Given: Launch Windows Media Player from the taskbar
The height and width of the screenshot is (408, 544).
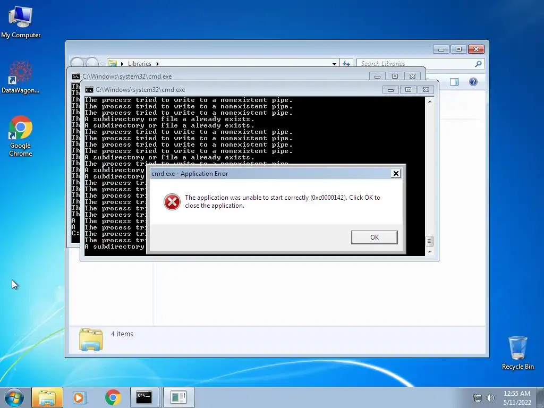Looking at the screenshot, I should tap(80, 397).
